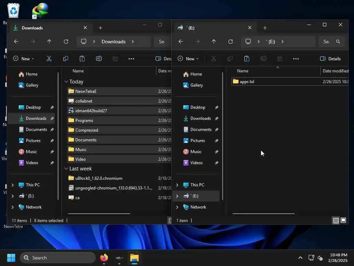Click Paste icon in Downloads window toolbar
The image size is (354, 266).
click(82, 59)
